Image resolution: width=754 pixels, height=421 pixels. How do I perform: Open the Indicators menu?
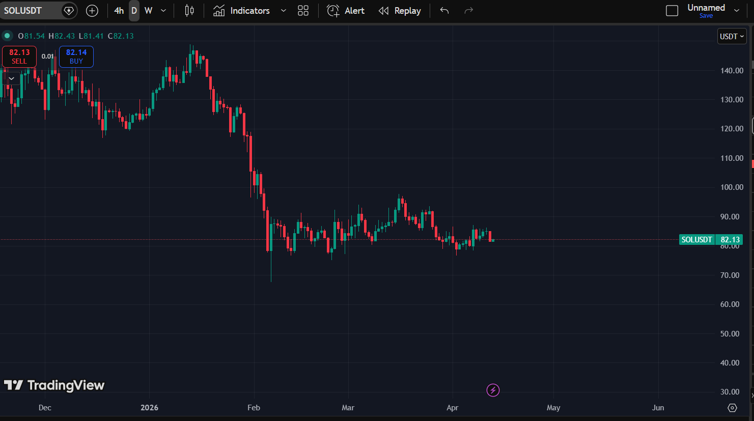[242, 11]
